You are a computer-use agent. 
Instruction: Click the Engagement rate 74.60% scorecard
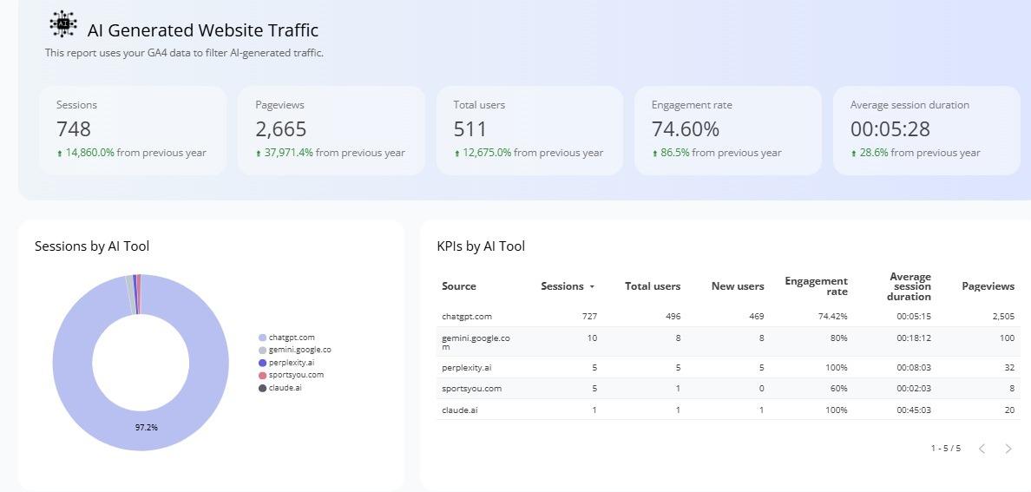pos(727,129)
